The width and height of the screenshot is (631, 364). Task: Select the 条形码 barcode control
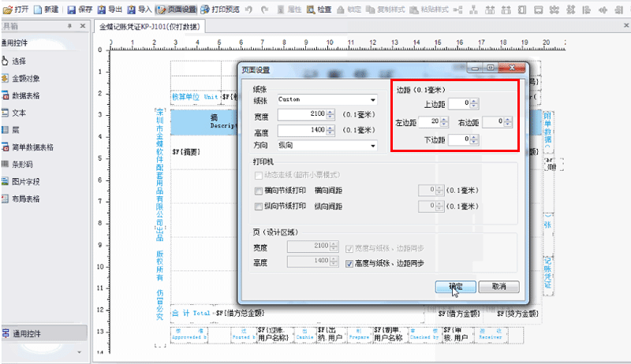(17, 165)
